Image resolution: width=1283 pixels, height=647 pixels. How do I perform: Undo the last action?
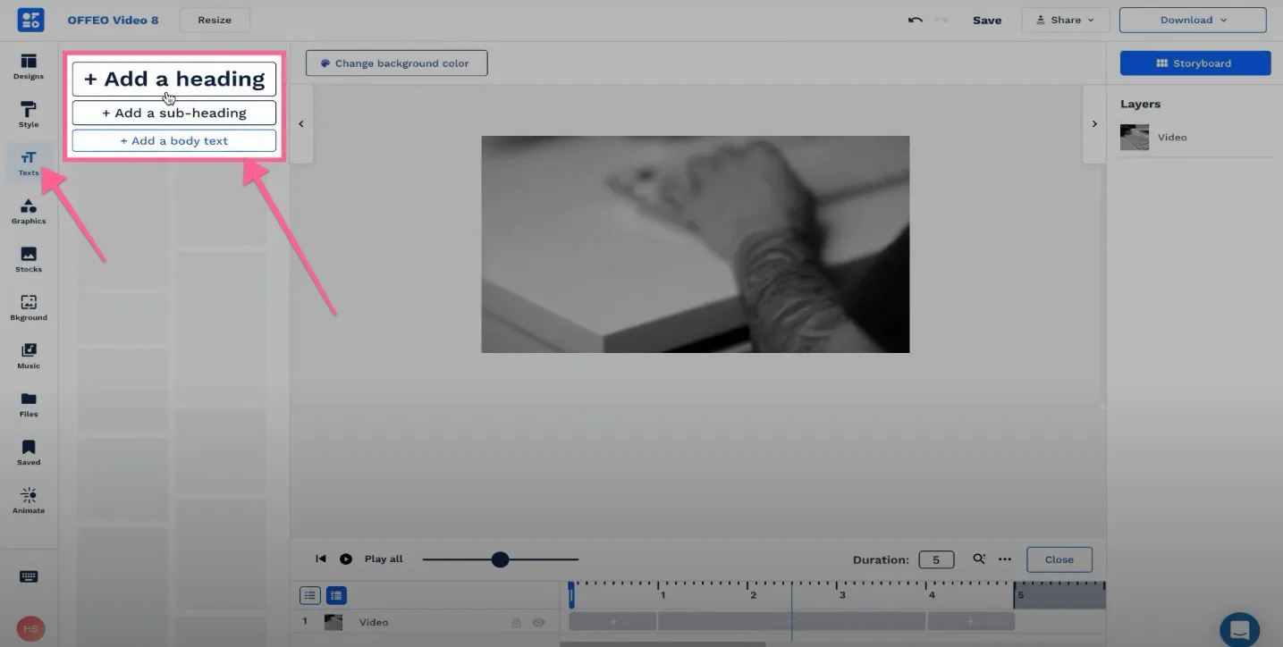point(916,20)
